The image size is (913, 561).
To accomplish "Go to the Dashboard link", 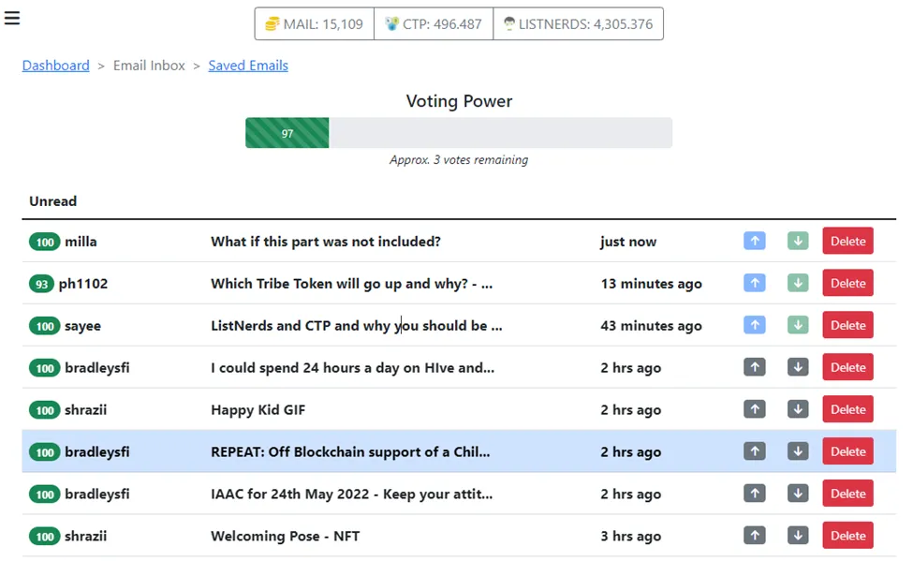I will click(x=56, y=66).
